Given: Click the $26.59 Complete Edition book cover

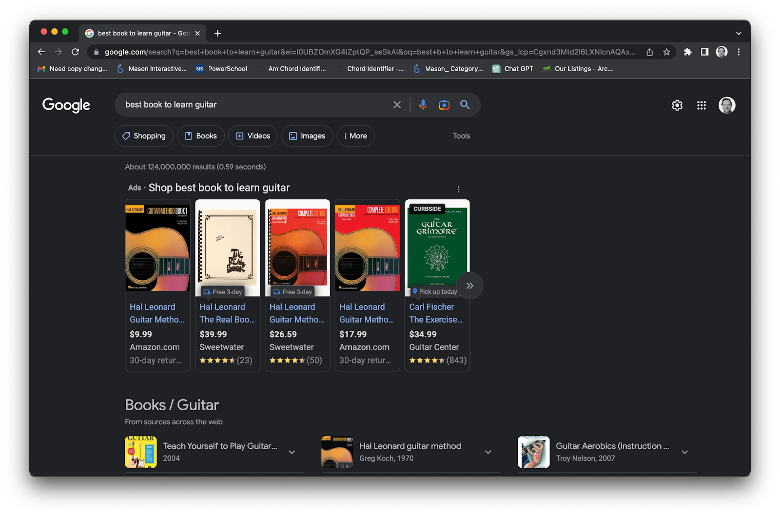Looking at the screenshot, I should tap(297, 248).
